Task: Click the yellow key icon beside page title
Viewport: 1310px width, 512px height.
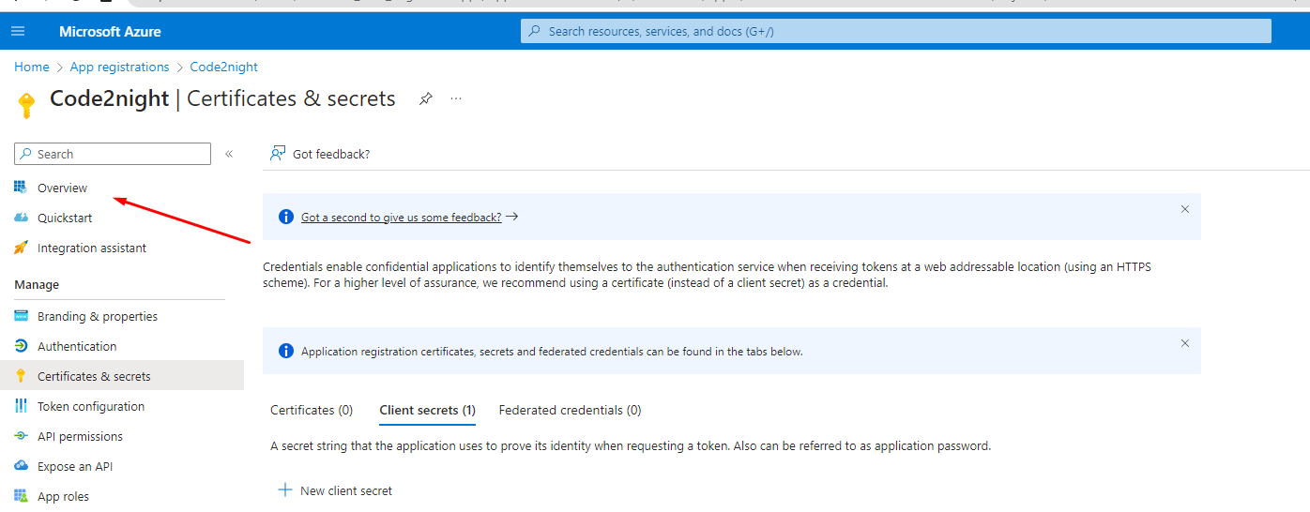Action: (x=26, y=104)
